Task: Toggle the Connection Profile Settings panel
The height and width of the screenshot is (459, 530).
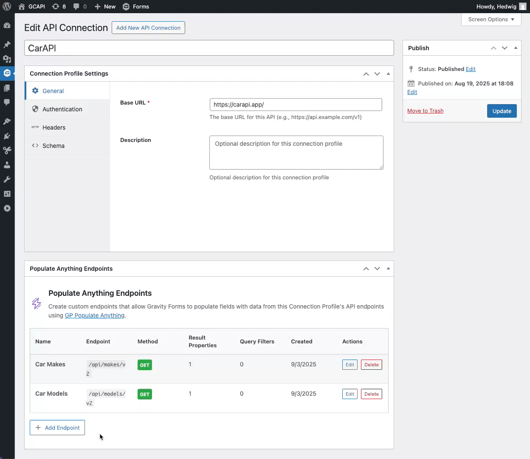Action: (388, 74)
